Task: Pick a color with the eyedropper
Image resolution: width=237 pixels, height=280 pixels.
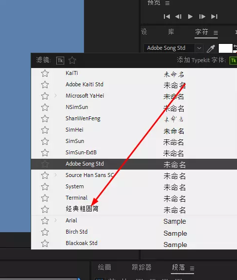Action: [210, 48]
